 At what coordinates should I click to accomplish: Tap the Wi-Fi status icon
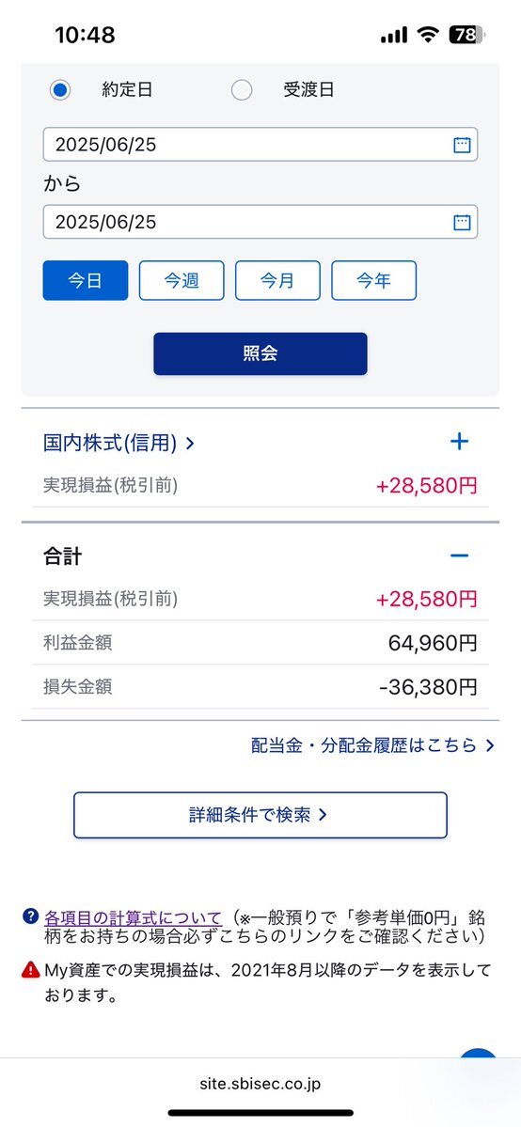coord(429,35)
